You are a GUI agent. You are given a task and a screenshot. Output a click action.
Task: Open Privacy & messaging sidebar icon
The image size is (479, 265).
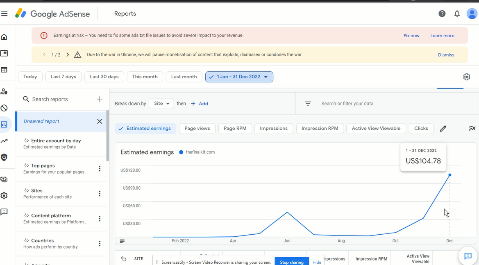pos(4,92)
